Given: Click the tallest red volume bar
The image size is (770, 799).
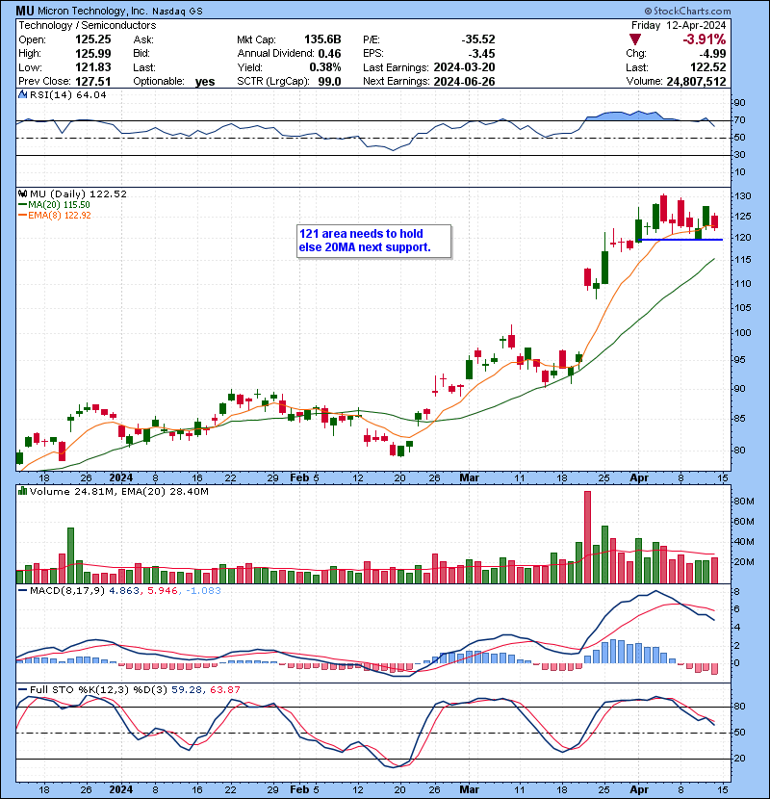Looking at the screenshot, I should point(587,537).
